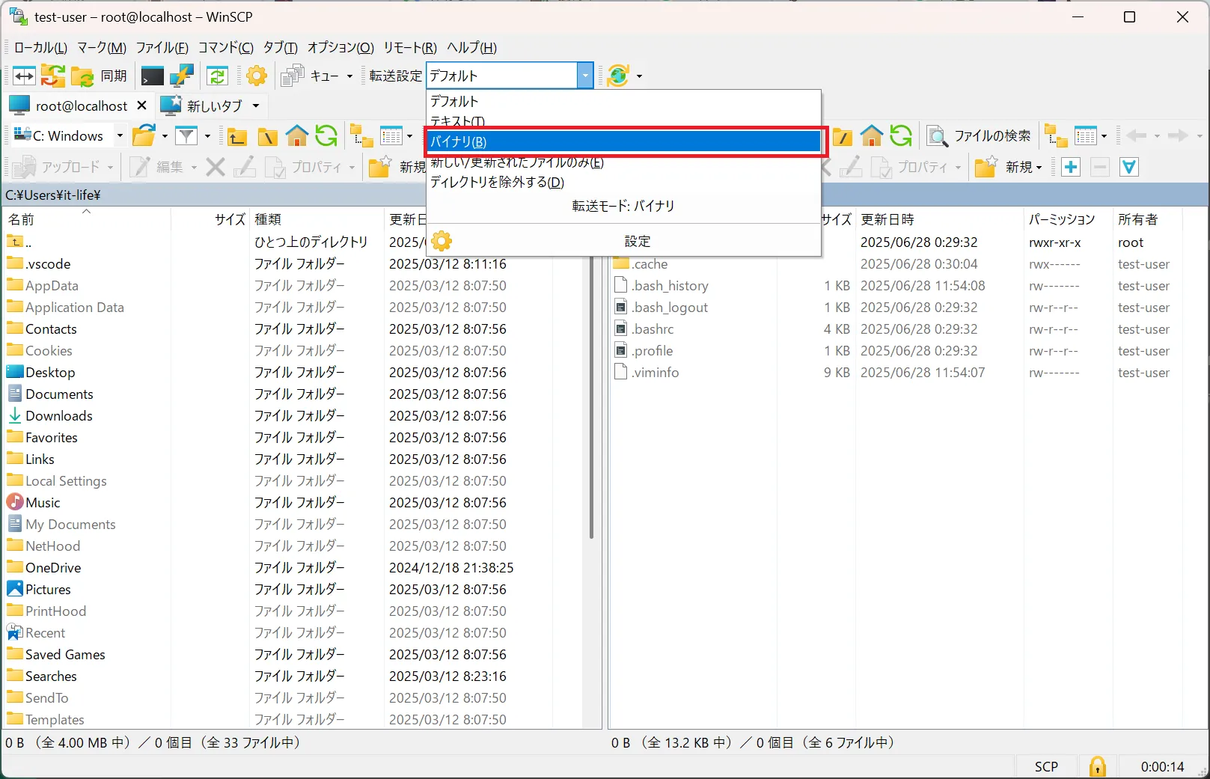
Task: Click the select files plus icon
Action: (1071, 167)
